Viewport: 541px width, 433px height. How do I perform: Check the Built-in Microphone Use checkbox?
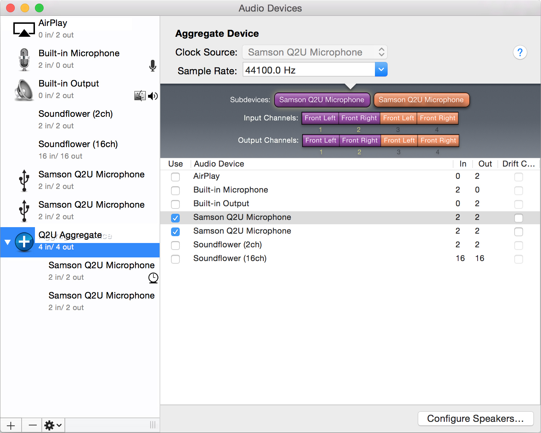175,190
